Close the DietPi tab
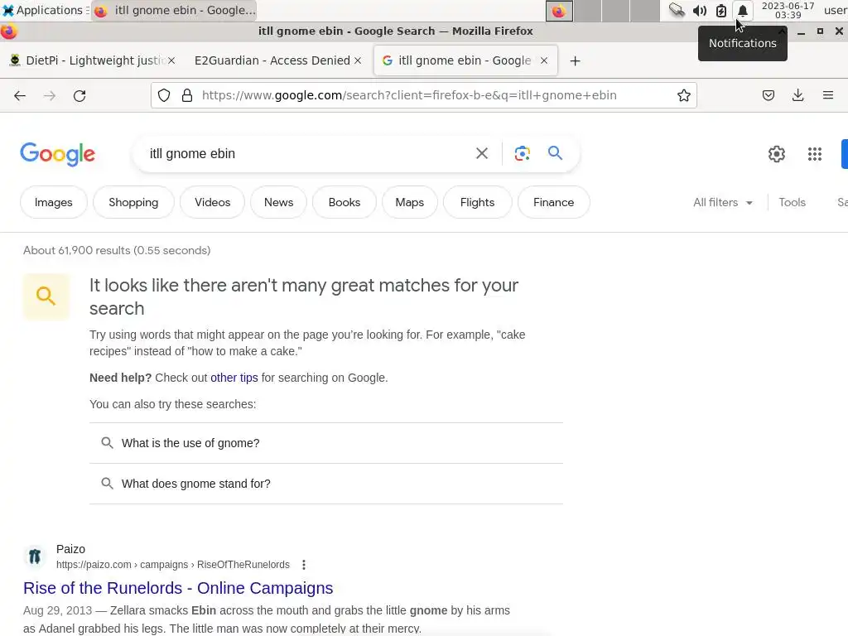Viewport: 848px width, 636px height. (171, 60)
